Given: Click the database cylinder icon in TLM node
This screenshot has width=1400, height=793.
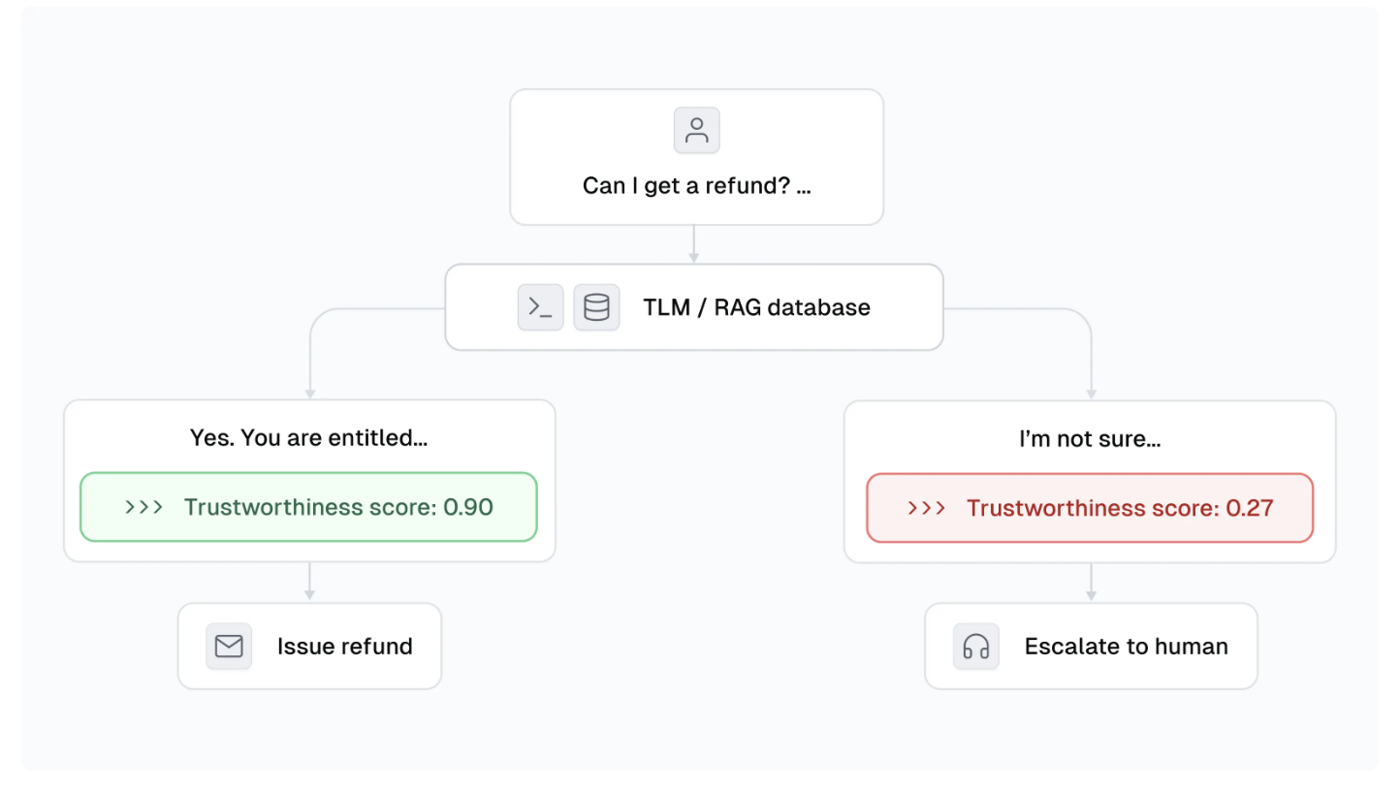Looking at the screenshot, I should tap(596, 307).
